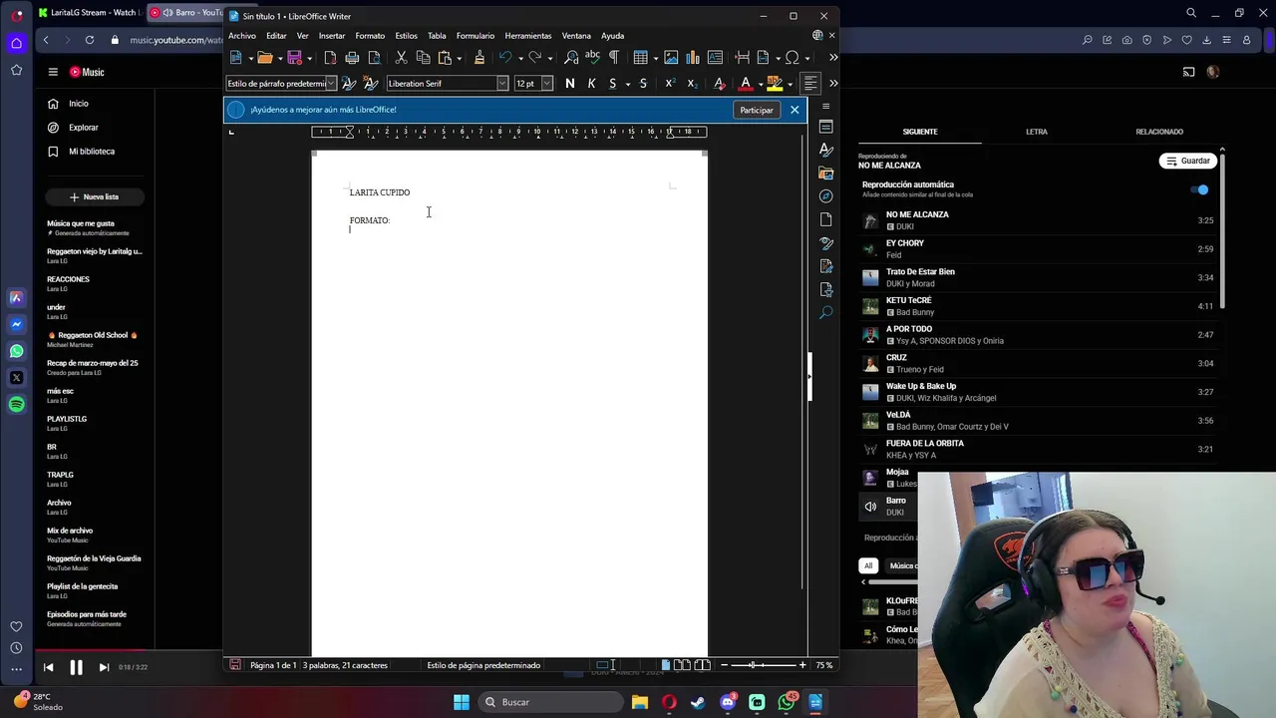Expand highlighting color dropdown arrow
This screenshot has height=718, width=1276.
tap(789, 84)
